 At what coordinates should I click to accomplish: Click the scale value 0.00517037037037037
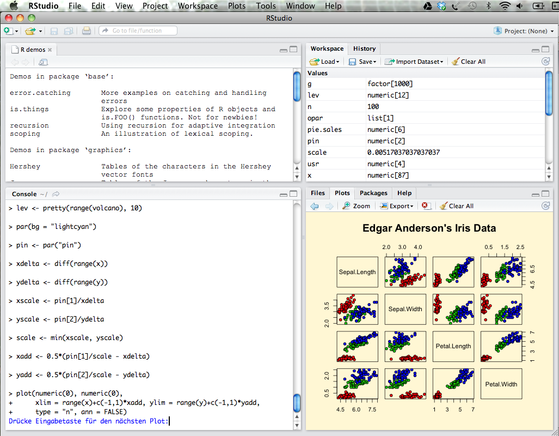403,153
